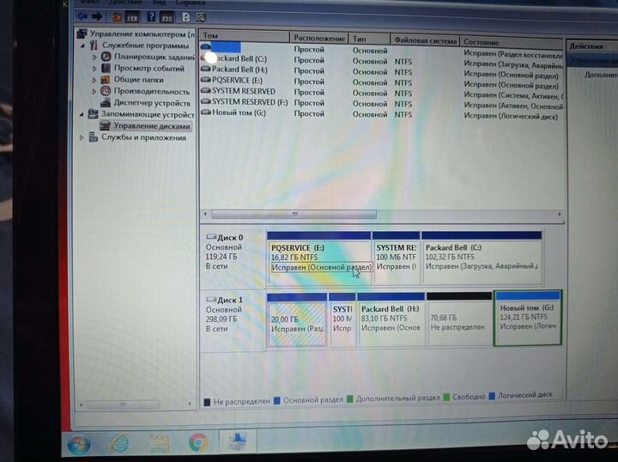The image size is (618, 462).
Task: Expand the Службы и приложения node
Action: point(82,138)
